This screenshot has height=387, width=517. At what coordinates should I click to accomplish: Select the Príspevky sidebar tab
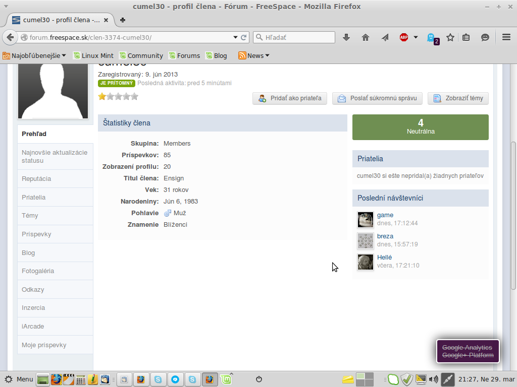tap(36, 234)
